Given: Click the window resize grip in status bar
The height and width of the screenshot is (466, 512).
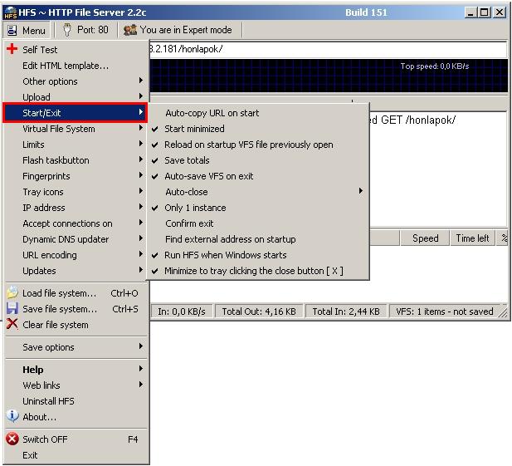Looking at the screenshot, I should pyautogui.click(x=503, y=312).
